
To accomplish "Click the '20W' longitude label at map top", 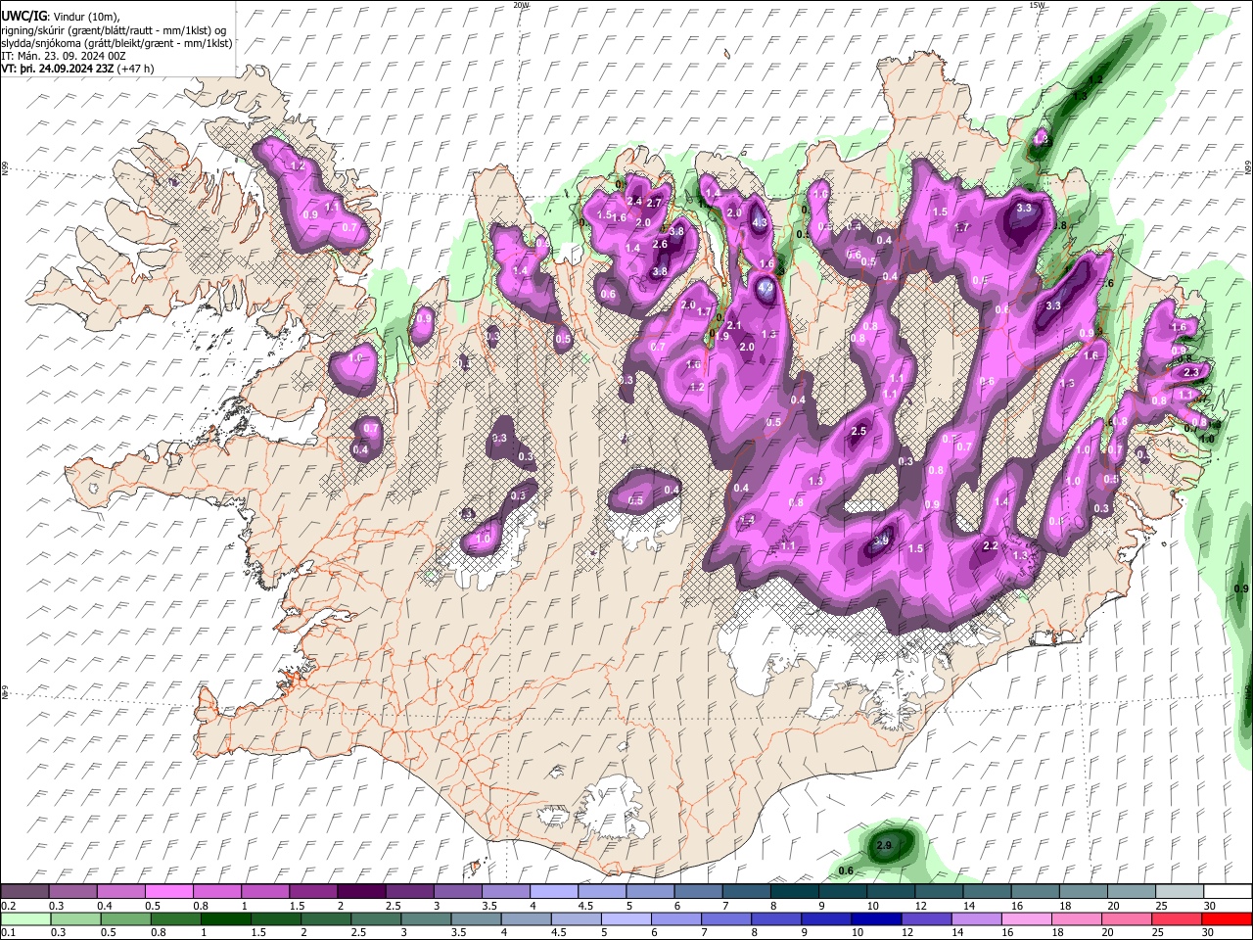I will 521,5.
